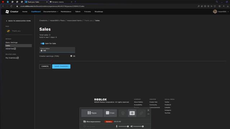Open the LinkedIn footer link
This screenshot has height=129, width=230.
coord(167,107)
